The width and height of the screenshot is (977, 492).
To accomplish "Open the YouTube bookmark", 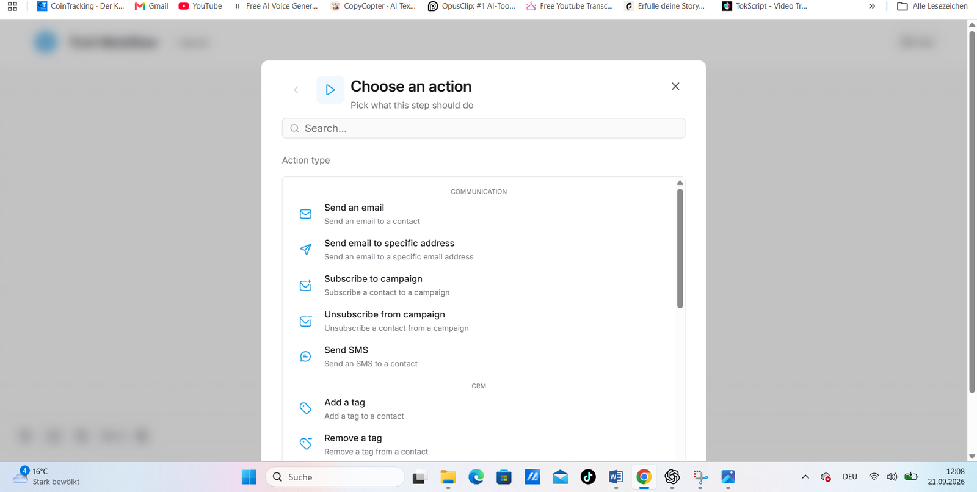I will click(x=200, y=6).
